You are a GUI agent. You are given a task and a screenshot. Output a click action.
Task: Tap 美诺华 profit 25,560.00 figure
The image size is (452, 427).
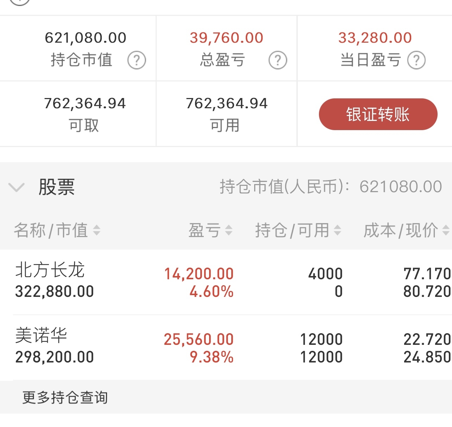tap(199, 339)
